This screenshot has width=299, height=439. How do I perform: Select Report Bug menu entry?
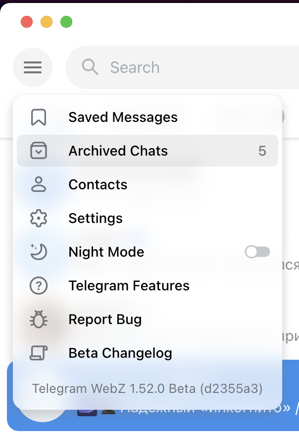pyautogui.click(x=105, y=320)
